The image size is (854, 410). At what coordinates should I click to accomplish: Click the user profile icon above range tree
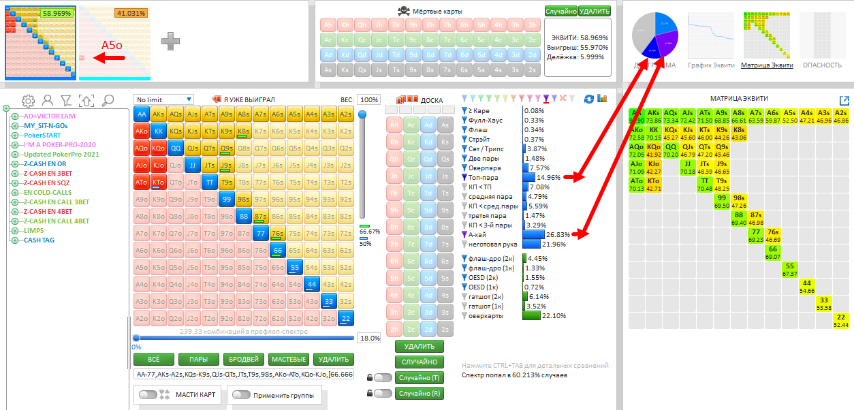[x=48, y=101]
